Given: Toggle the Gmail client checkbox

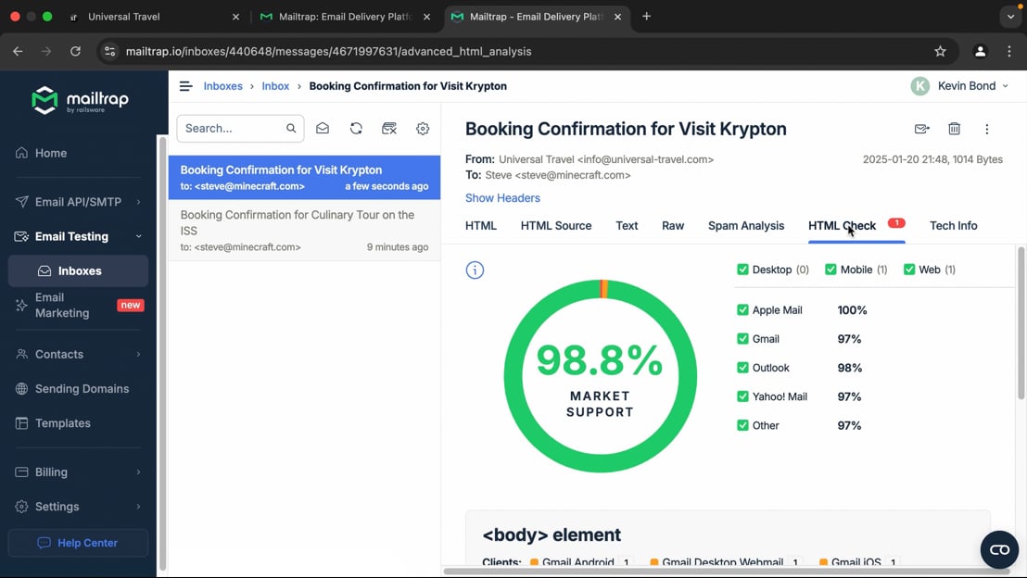Looking at the screenshot, I should click(742, 339).
